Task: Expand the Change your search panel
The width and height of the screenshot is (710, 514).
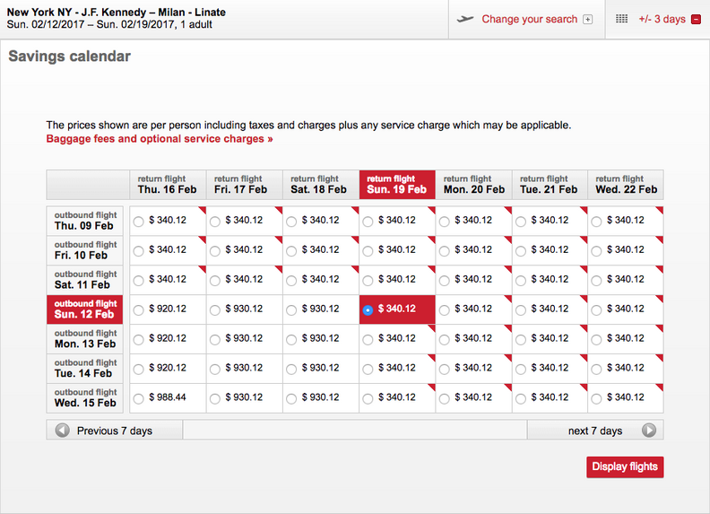Action: [529, 19]
